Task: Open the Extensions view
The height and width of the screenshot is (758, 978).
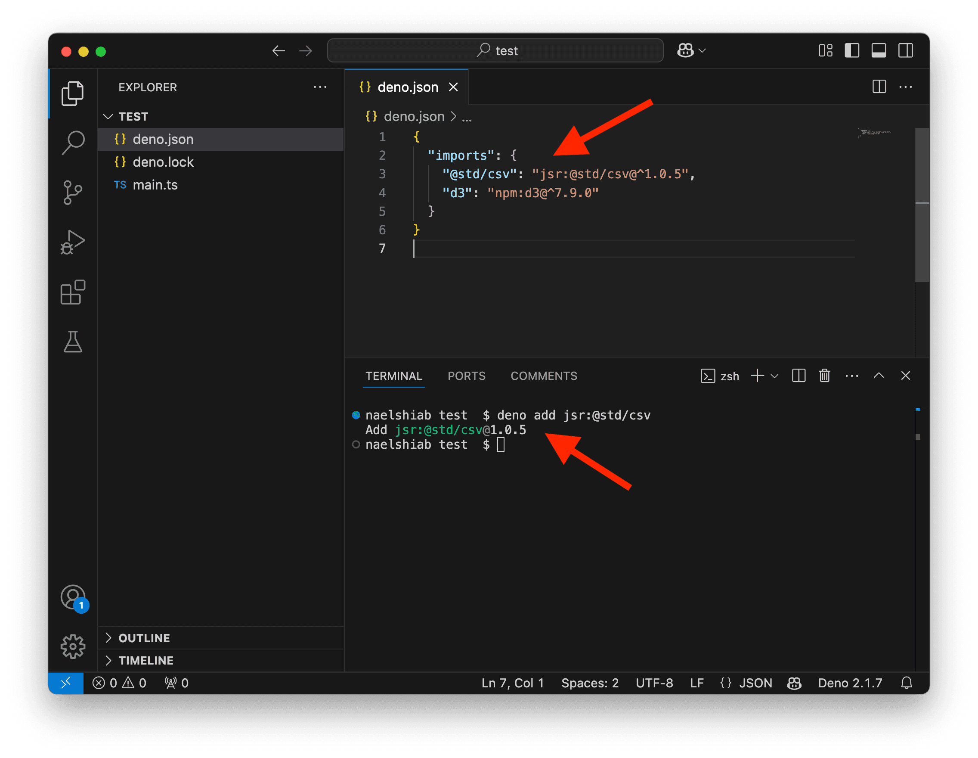Action: pos(73,292)
